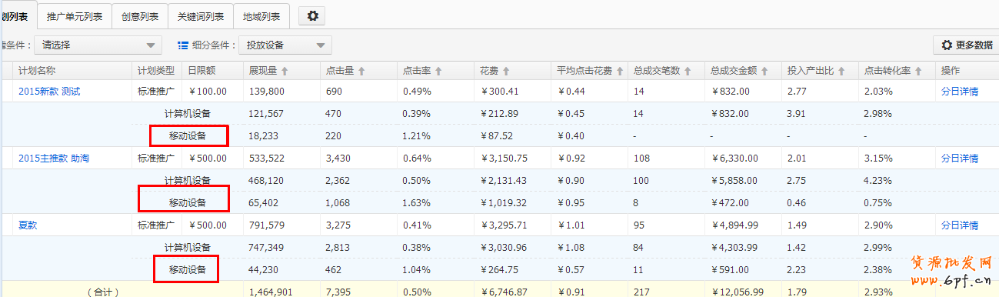The image size is (999, 297).
Task: Open the 地域列表 tab
Action: click(x=261, y=16)
